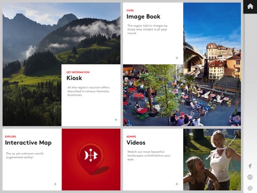
Task: Select the ADMIRE category label
Action: pyautogui.click(x=131, y=137)
